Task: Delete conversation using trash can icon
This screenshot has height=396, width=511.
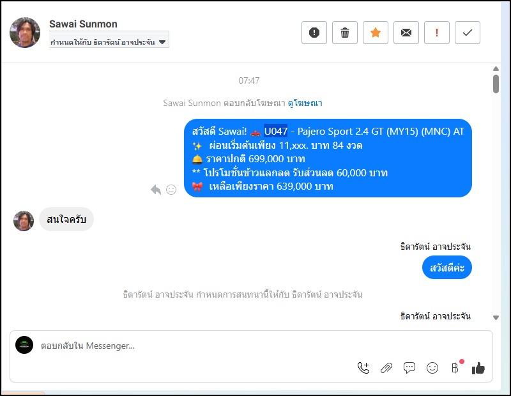Action: tap(345, 33)
